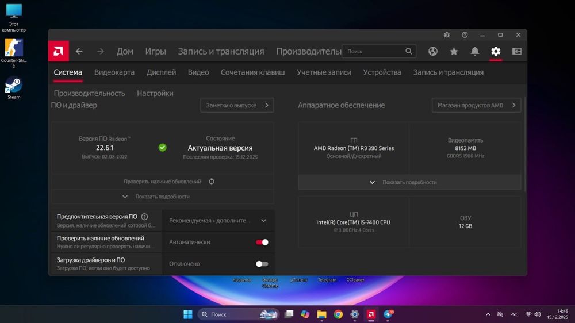Open the web browser globe icon
Screen dimensions: 575x323
[x=433, y=51]
